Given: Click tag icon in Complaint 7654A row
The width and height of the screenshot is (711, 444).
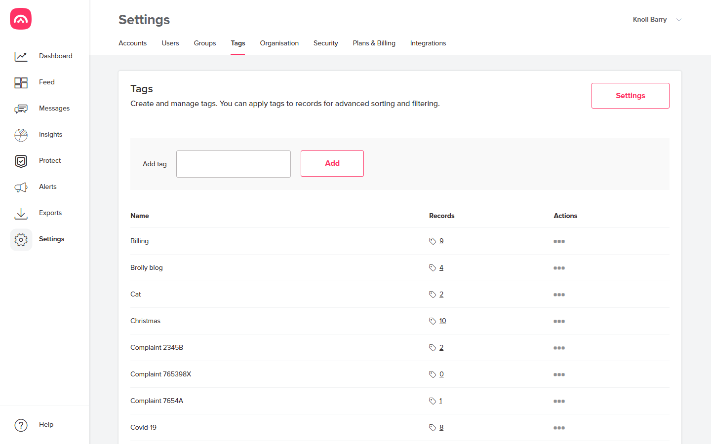Looking at the screenshot, I should coord(433,401).
